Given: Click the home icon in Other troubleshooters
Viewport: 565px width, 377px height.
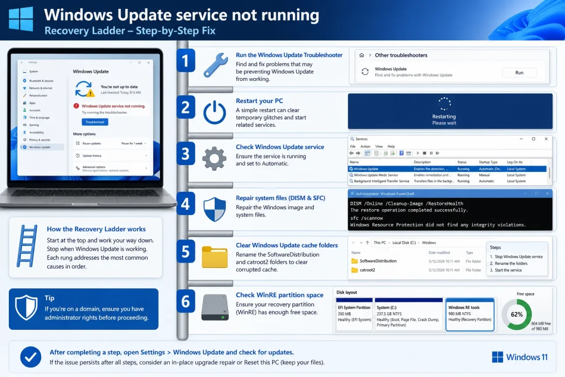Looking at the screenshot, I should [362, 55].
